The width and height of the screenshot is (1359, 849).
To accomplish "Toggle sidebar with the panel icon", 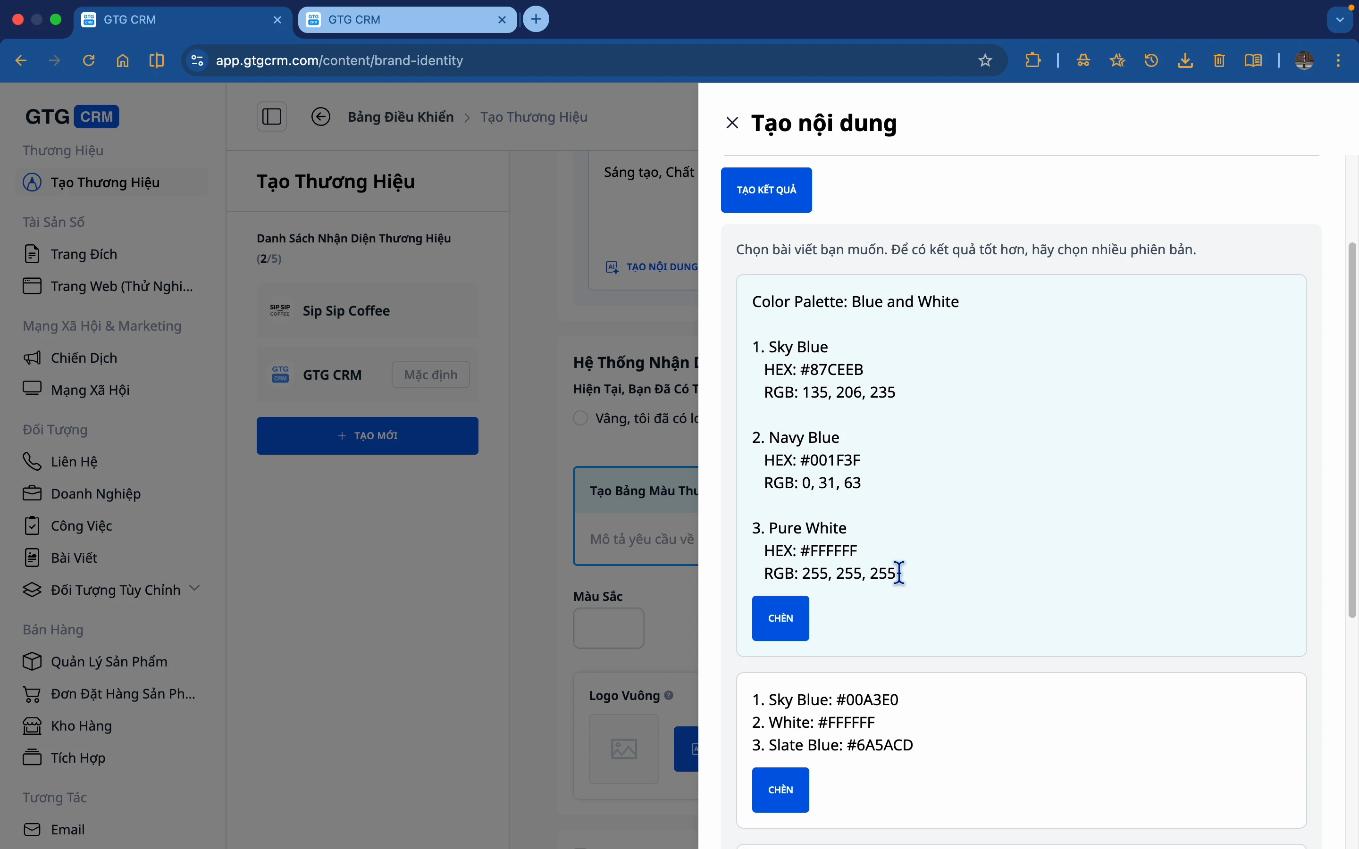I will 272,117.
